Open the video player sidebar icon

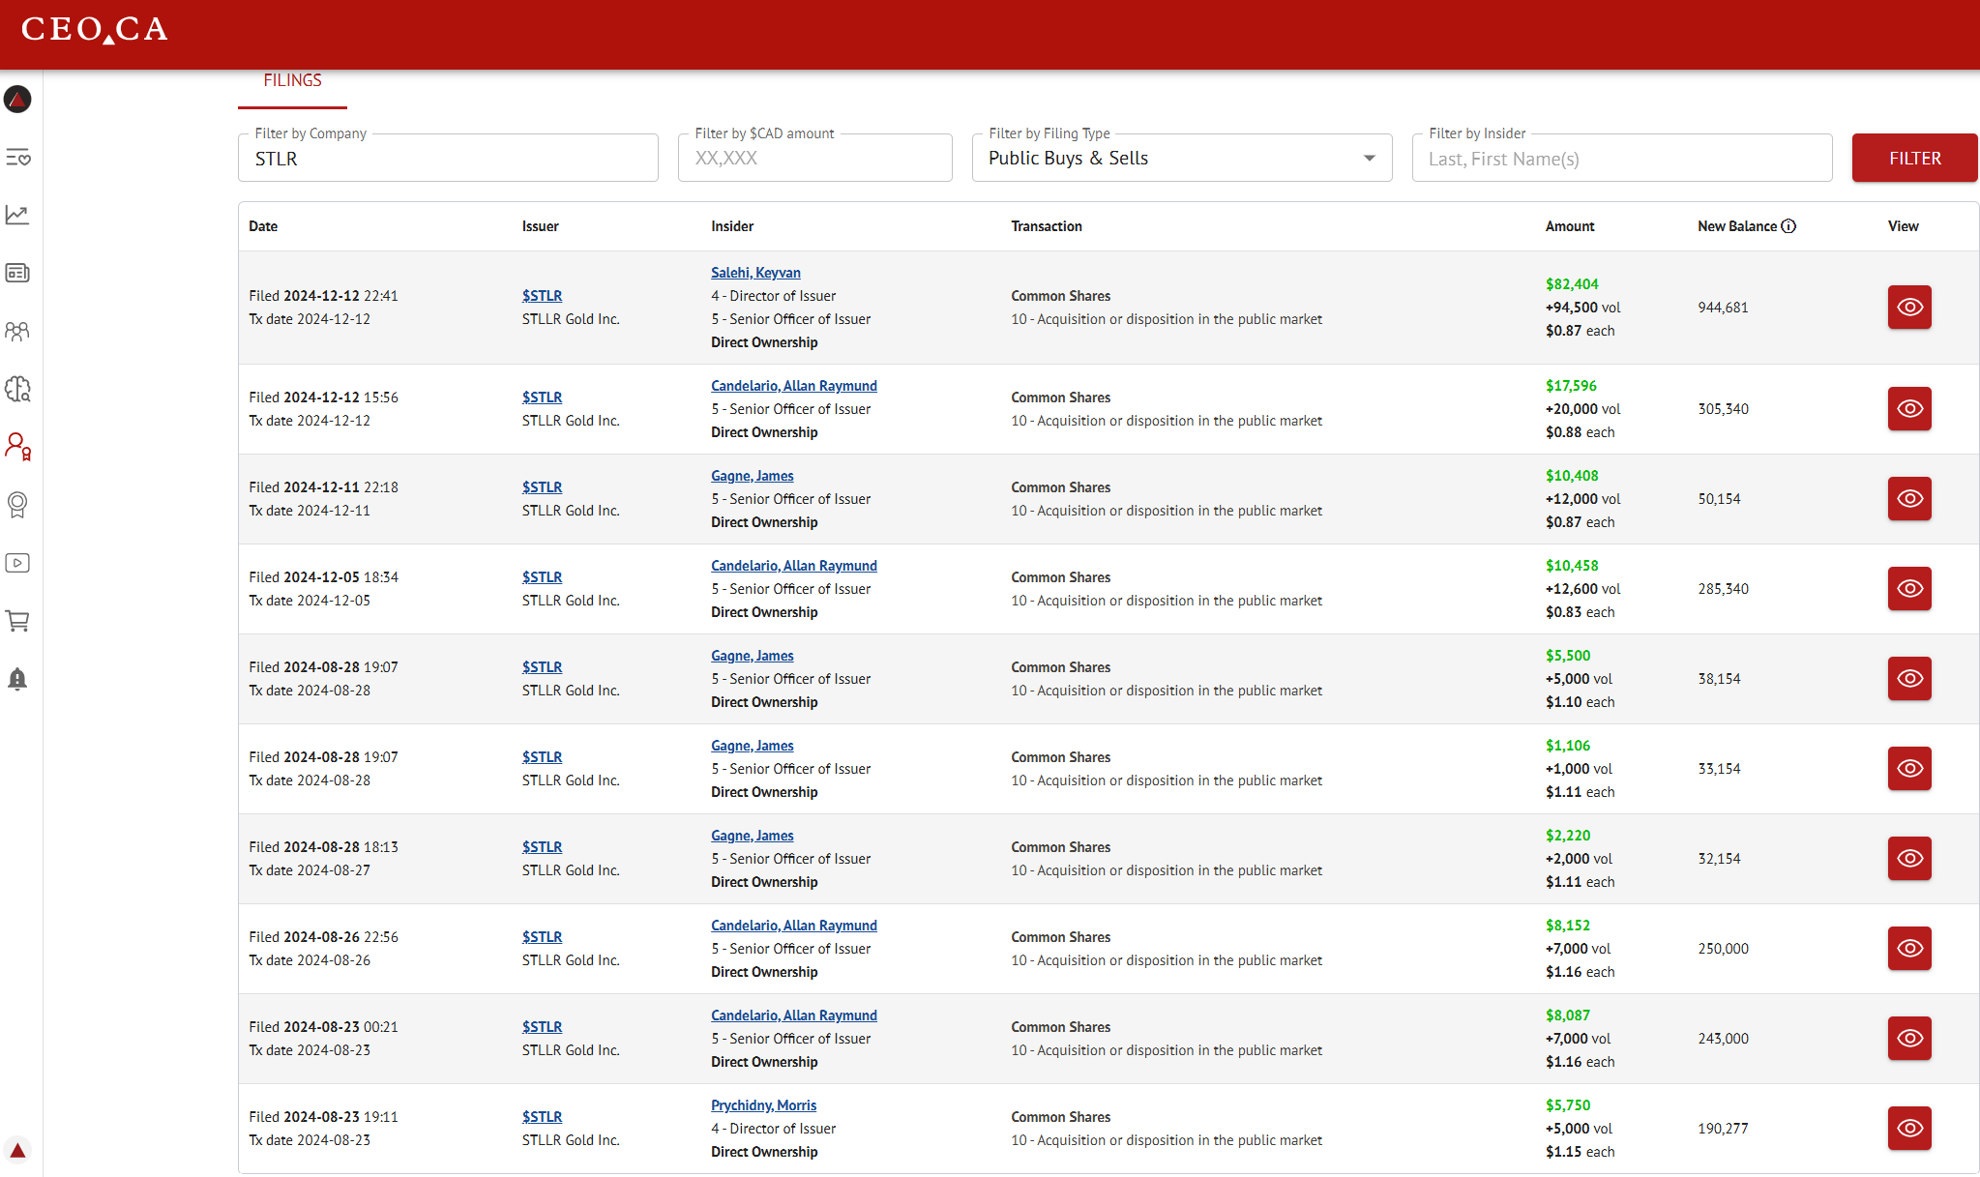(17, 563)
